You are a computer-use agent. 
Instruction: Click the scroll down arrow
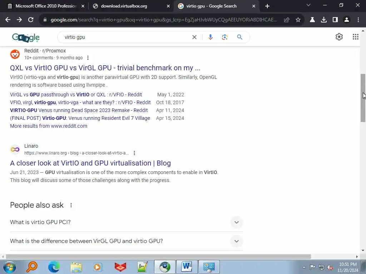(x=363, y=250)
